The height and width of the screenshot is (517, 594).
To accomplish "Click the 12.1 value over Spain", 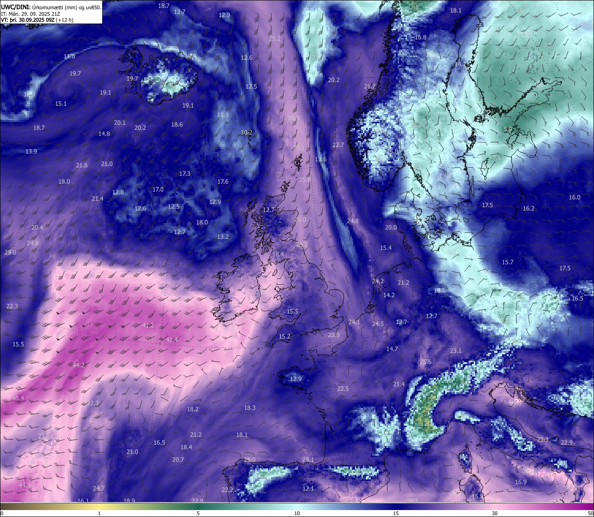I will tap(308, 488).
